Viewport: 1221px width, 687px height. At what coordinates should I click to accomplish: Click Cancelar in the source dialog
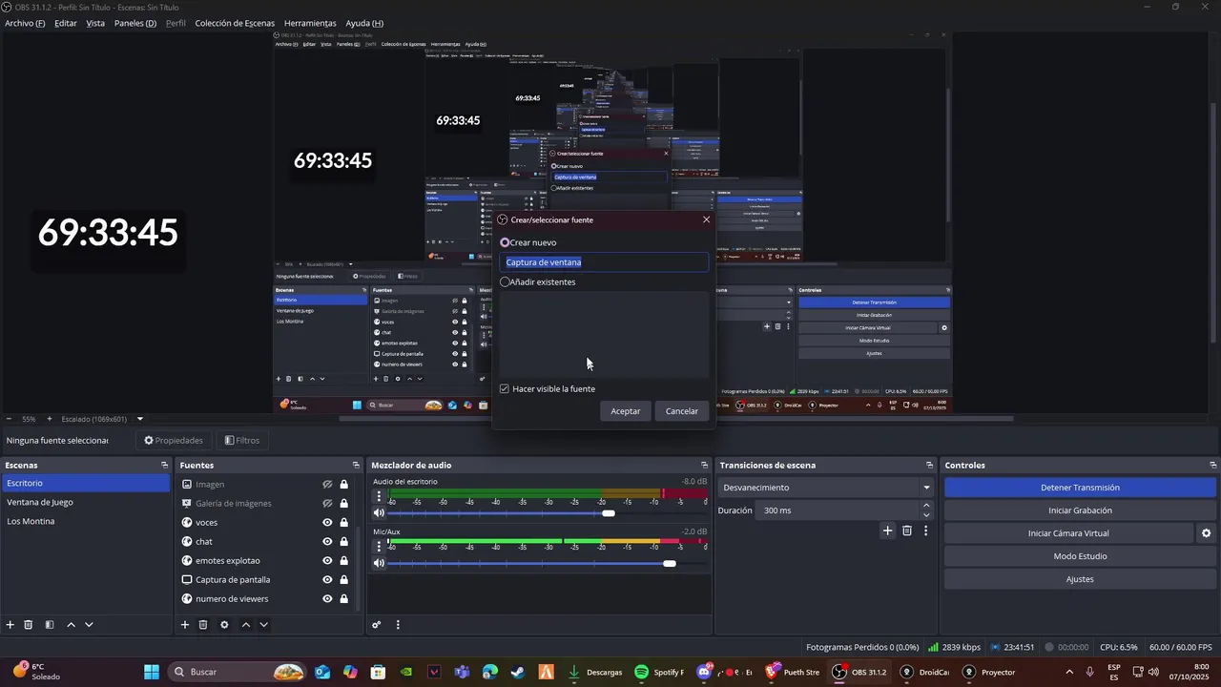(682, 411)
